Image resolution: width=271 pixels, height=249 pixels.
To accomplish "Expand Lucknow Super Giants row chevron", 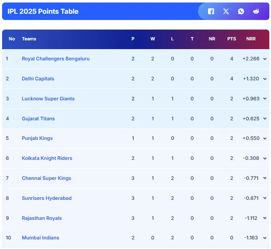I will pos(265,99).
